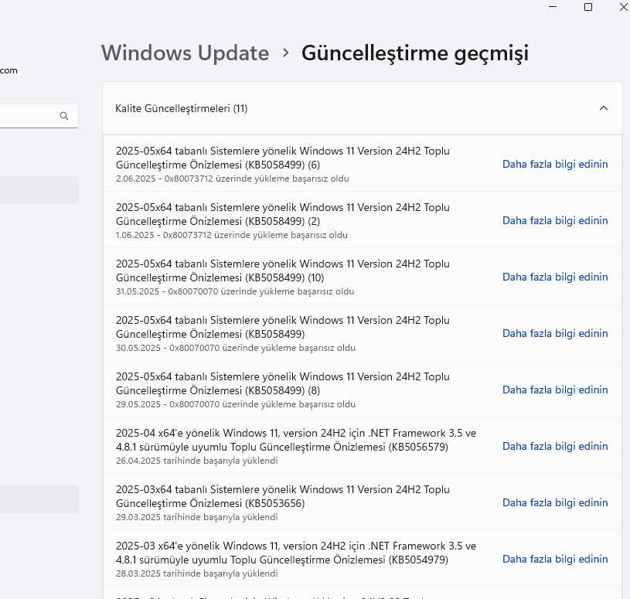
Task: Click the search magnifier icon in sidebar
Action: point(64,116)
